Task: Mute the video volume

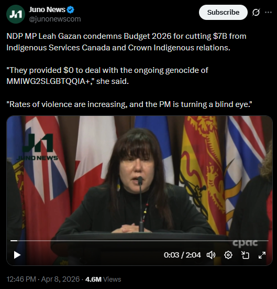Action: (211, 255)
